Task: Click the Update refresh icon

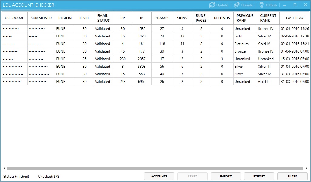Action: tap(212, 5)
